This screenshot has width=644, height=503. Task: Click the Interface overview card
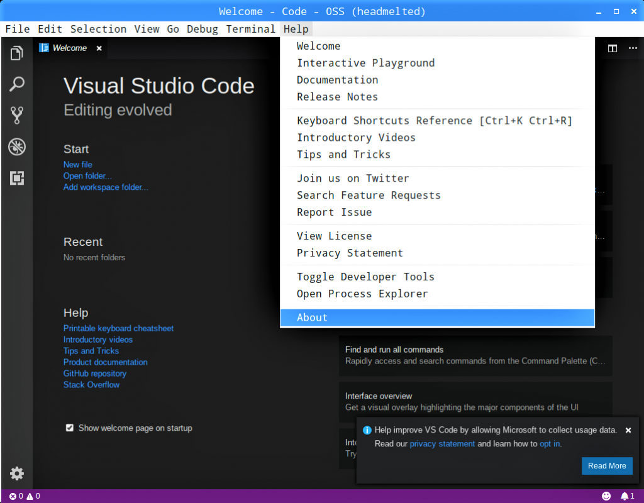pyautogui.click(x=475, y=402)
